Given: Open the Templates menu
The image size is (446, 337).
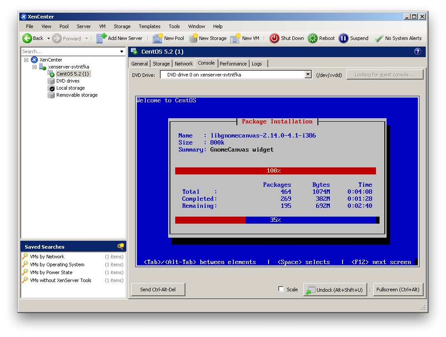Looking at the screenshot, I should coord(150,26).
